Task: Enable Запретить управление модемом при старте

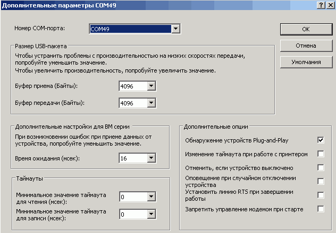Action: pyautogui.click(x=321, y=209)
